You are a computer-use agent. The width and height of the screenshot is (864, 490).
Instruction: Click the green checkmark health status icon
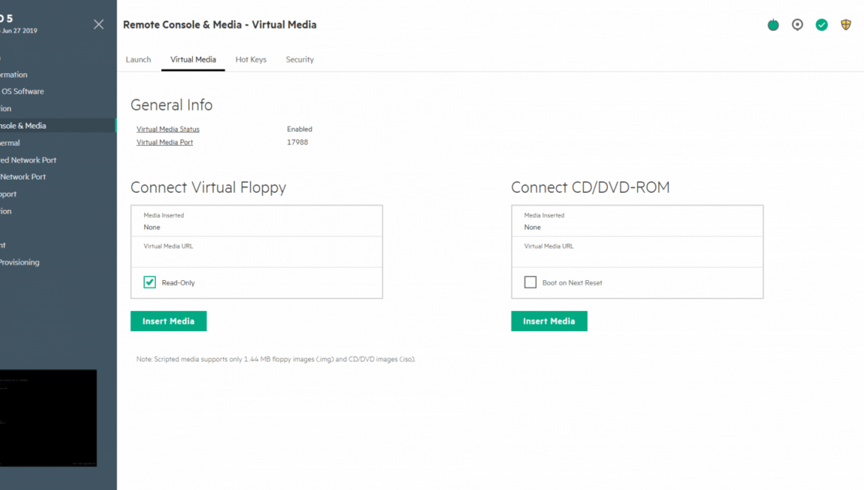tap(822, 25)
